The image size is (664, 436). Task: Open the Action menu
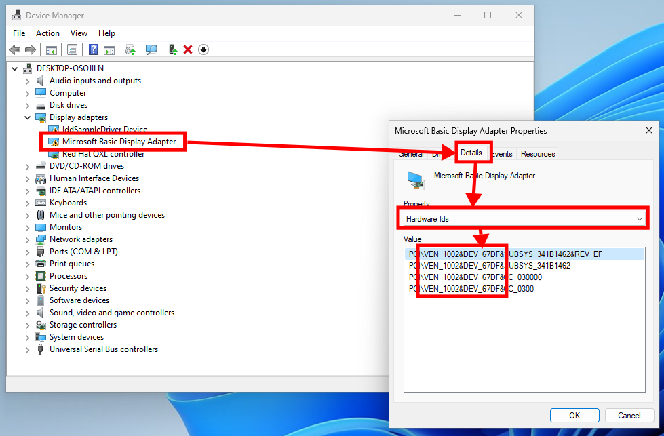(x=47, y=33)
